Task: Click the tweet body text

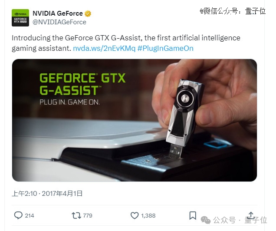Action: pyautogui.click(x=126, y=43)
